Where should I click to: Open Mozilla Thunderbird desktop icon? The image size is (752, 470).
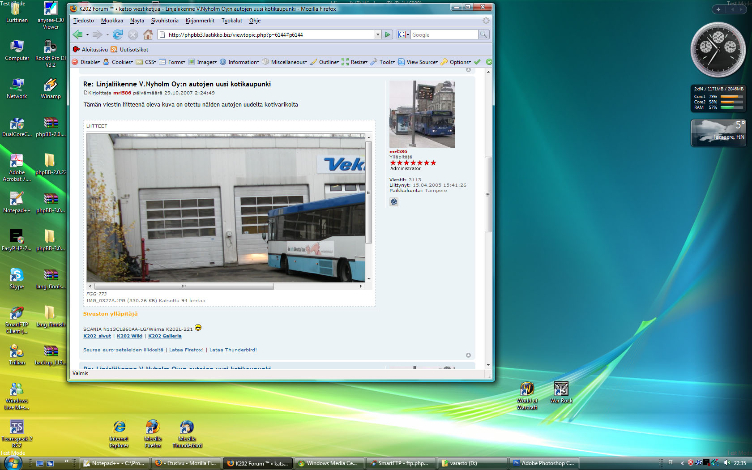[187, 434]
